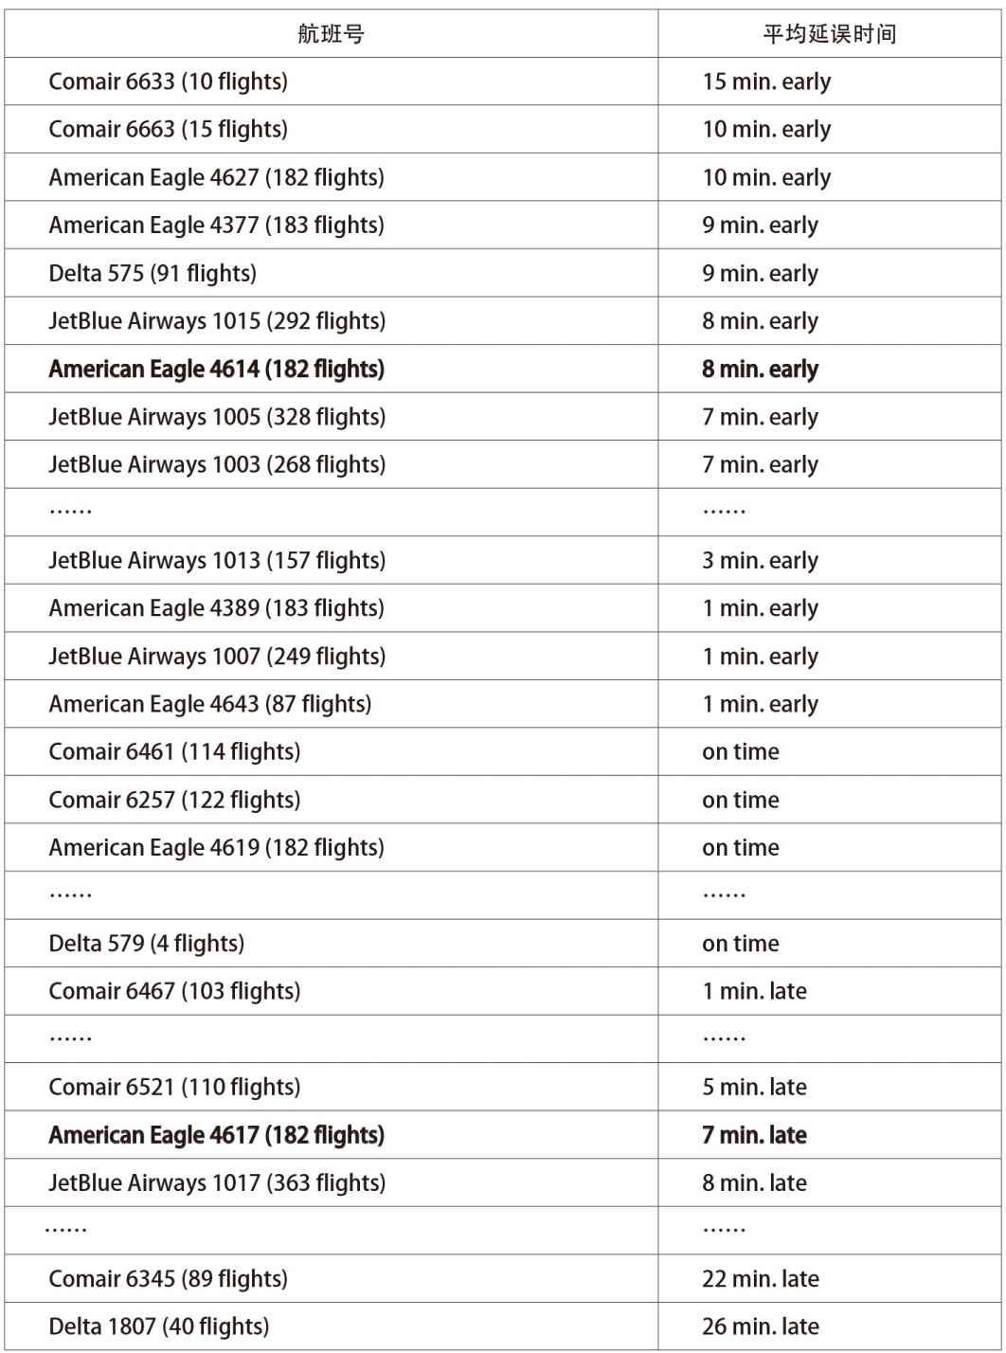Select bold American Eagle 4617 entry

point(216,1135)
